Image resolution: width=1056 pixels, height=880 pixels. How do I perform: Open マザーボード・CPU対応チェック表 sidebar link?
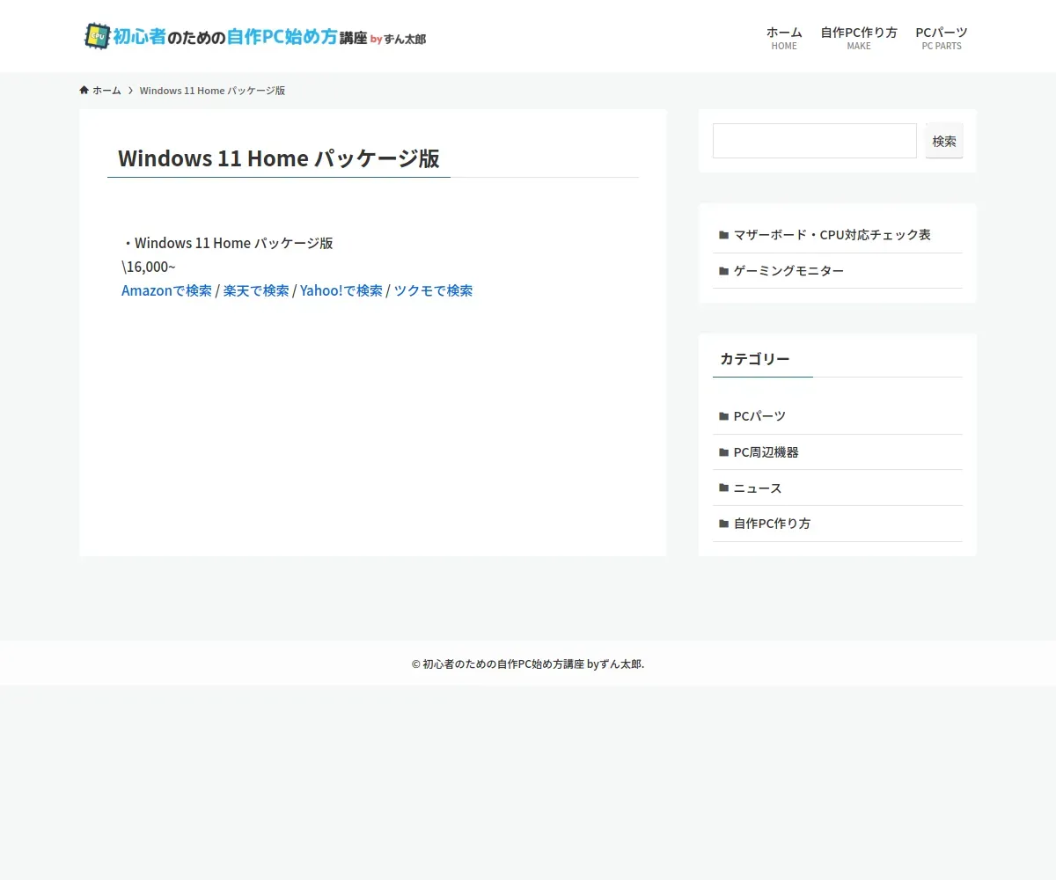pos(838,235)
